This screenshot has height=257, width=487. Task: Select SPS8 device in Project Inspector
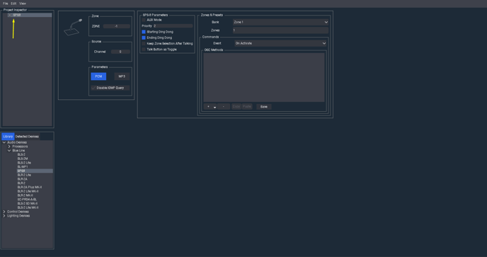pyautogui.click(x=17, y=15)
